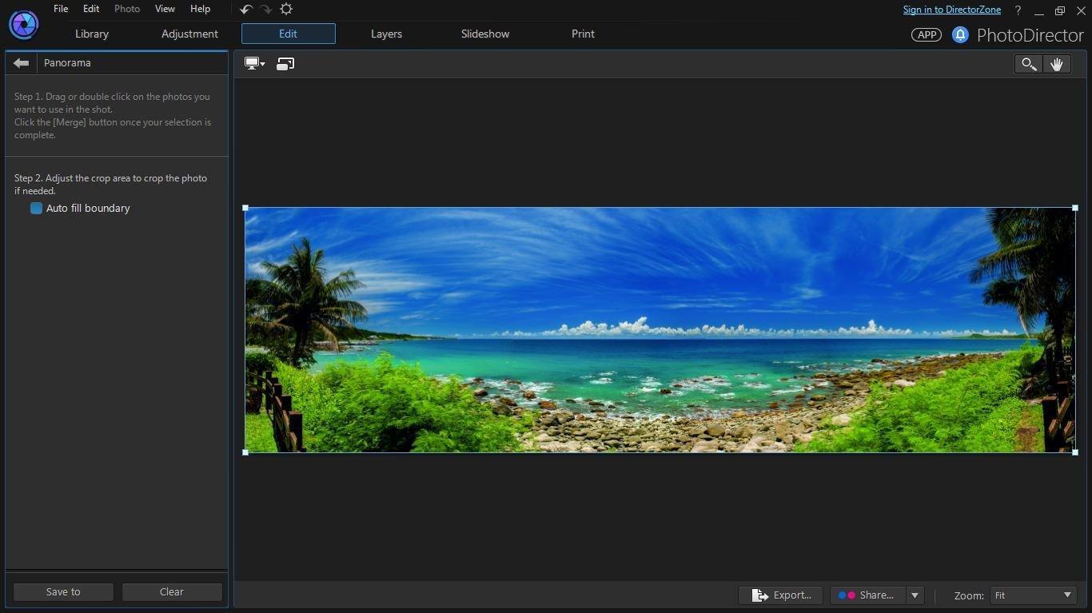Open the display mode dropdown arrow
Image resolution: width=1092 pixels, height=613 pixels.
261,63
